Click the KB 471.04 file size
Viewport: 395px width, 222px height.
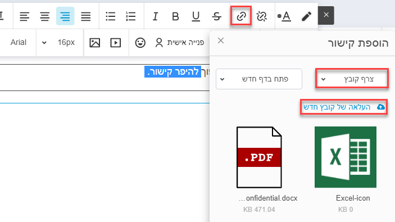259,210
